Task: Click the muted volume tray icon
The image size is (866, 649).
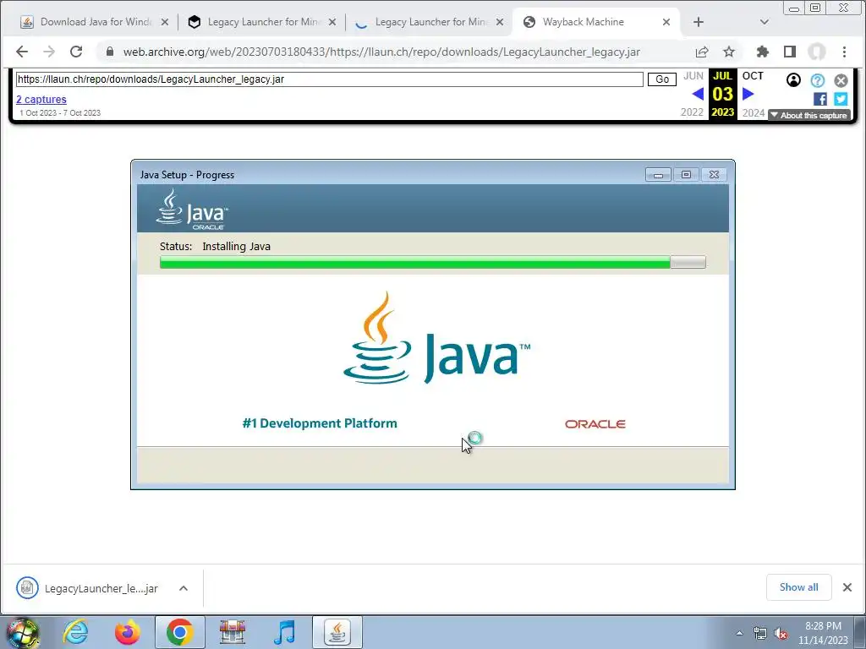Action: 781,634
